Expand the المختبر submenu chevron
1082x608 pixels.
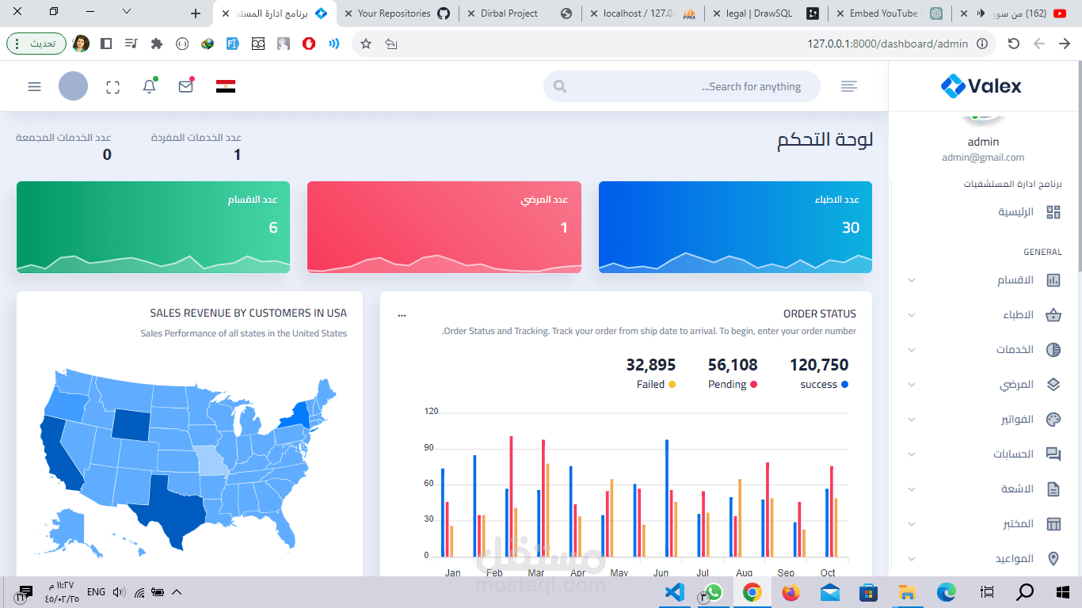[912, 524]
